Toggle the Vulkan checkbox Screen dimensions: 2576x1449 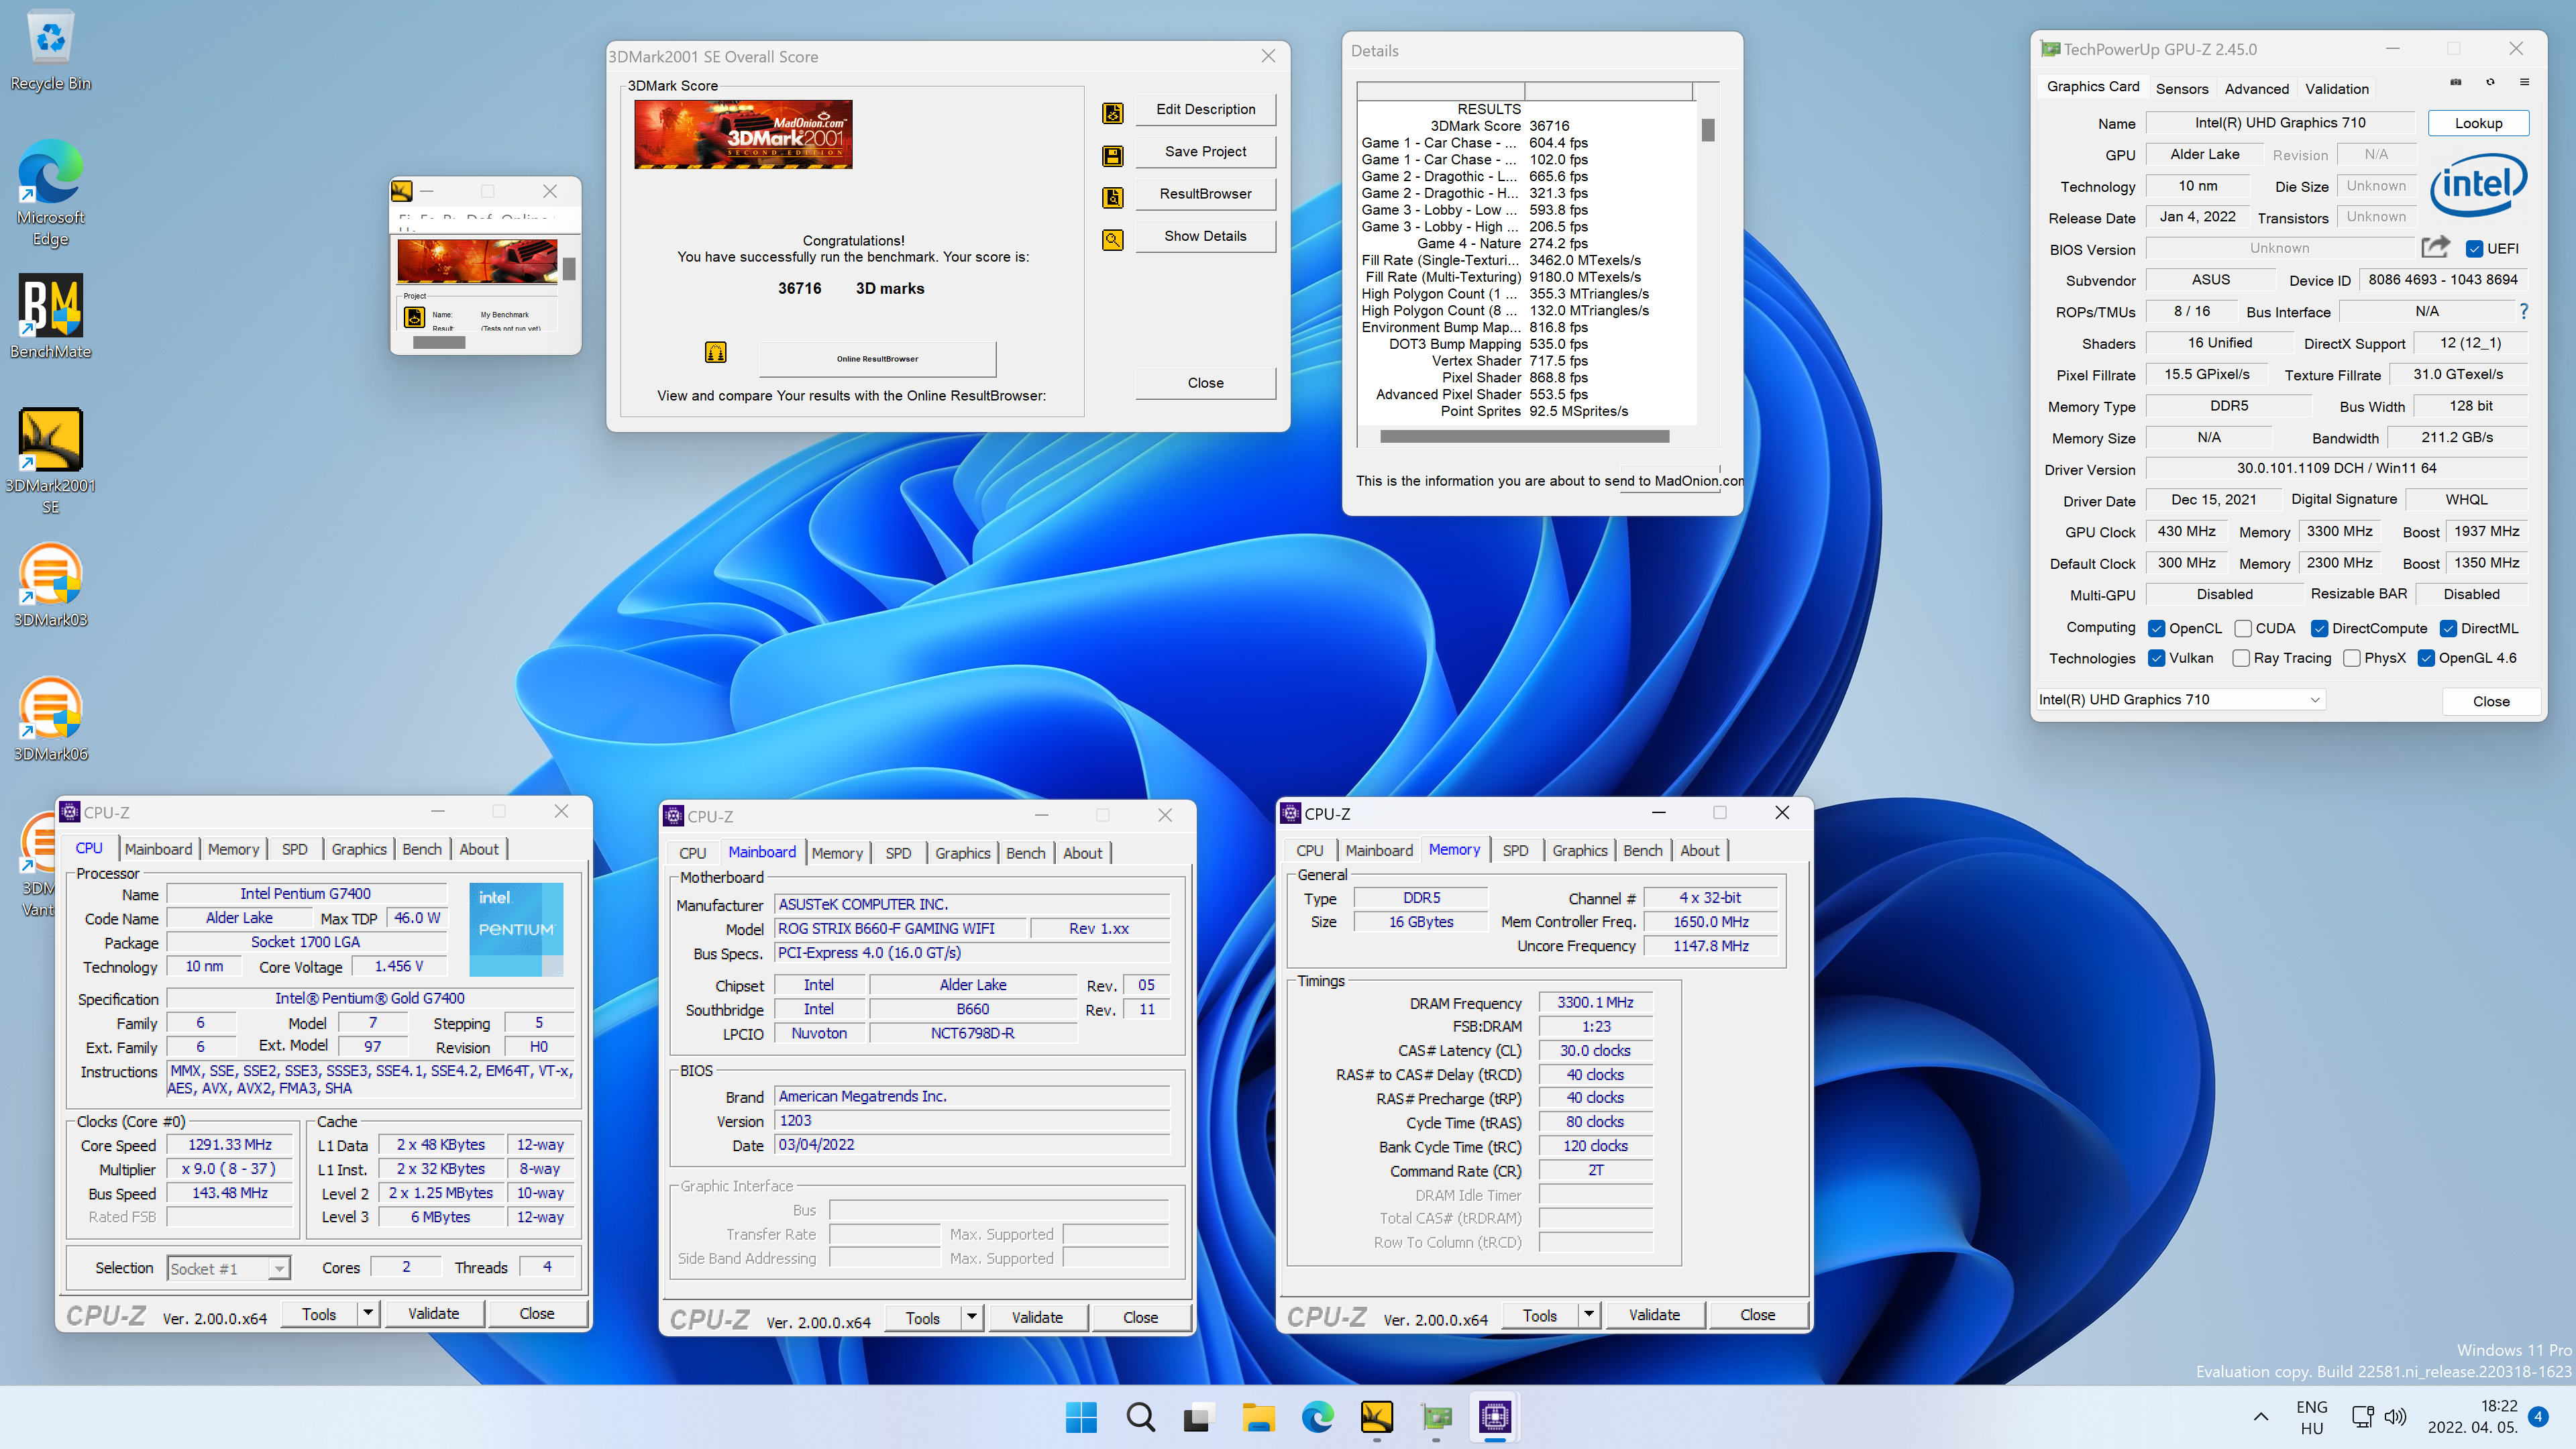(2156, 658)
